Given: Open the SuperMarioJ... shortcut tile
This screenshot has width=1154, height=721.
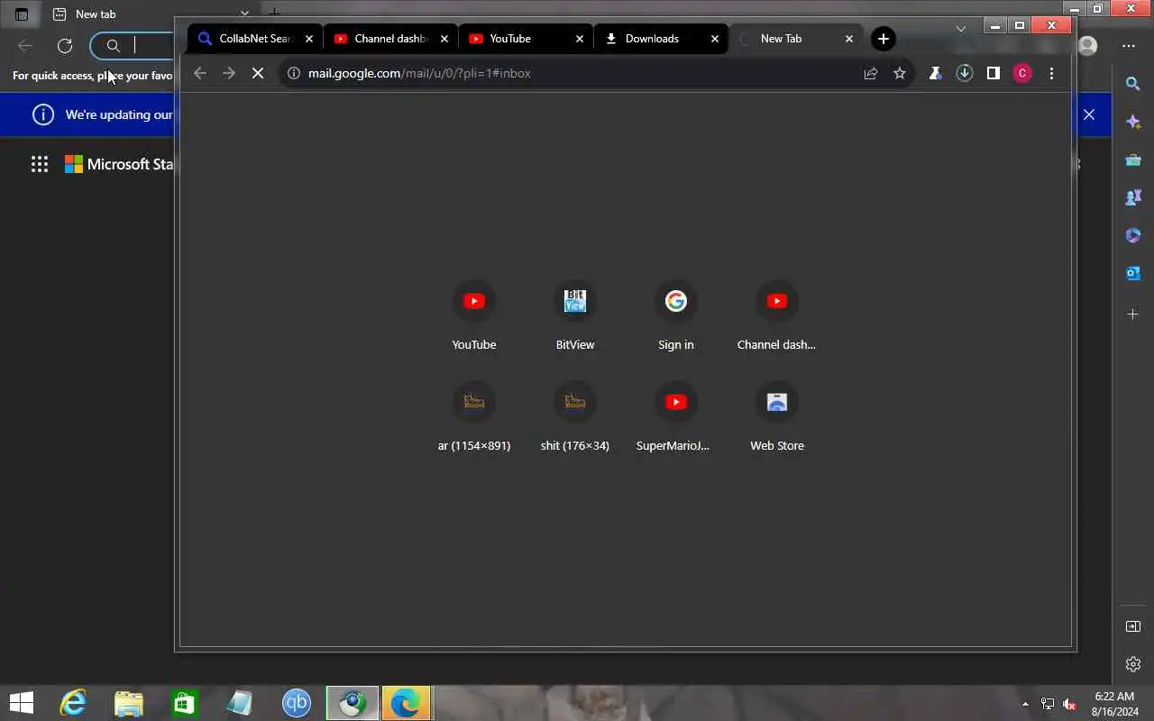Looking at the screenshot, I should tap(676, 416).
